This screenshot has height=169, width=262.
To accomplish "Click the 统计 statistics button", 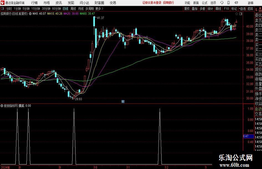I will tap(210, 9).
